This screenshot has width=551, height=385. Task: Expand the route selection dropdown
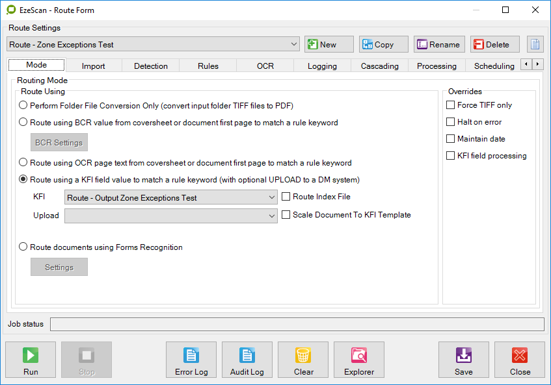pyautogui.click(x=295, y=44)
